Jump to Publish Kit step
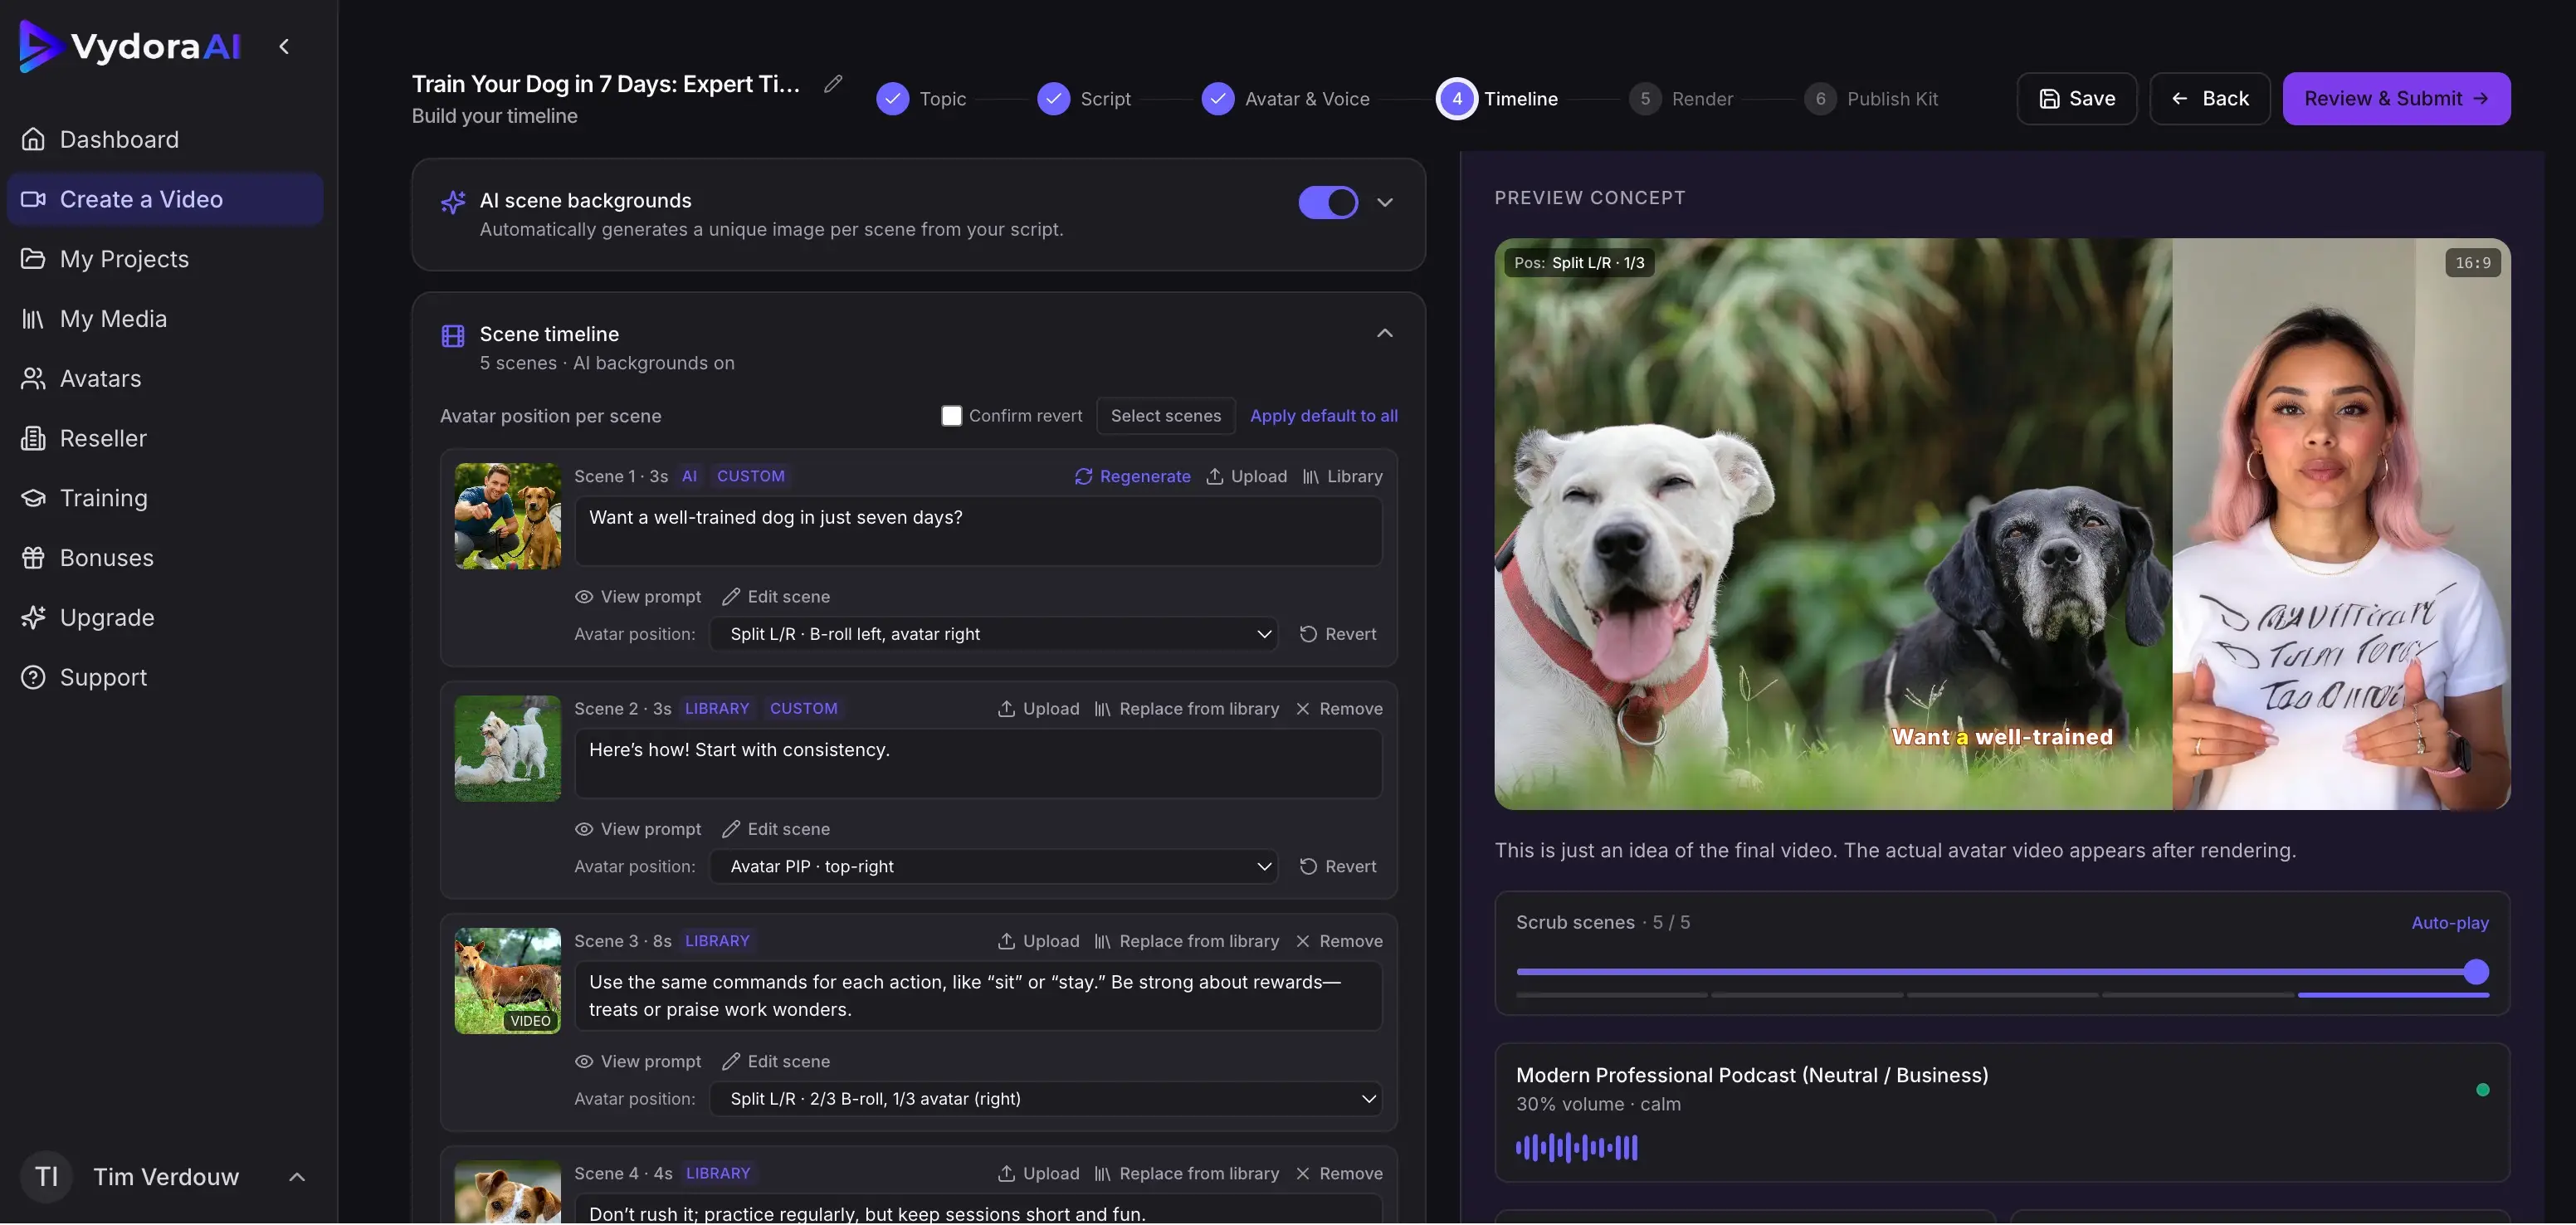This screenshot has width=2576, height=1225. click(1871, 99)
